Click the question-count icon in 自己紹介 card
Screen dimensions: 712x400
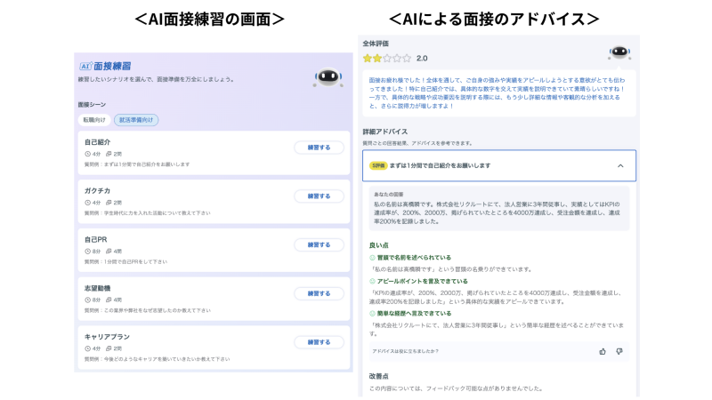[x=109, y=154]
